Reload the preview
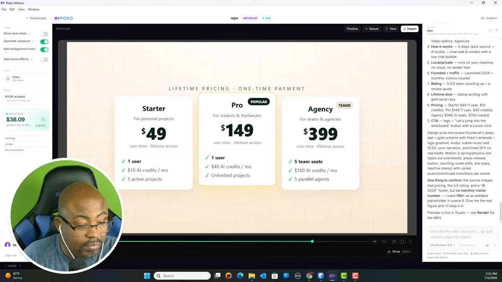The image size is (502, 282). click(x=372, y=29)
